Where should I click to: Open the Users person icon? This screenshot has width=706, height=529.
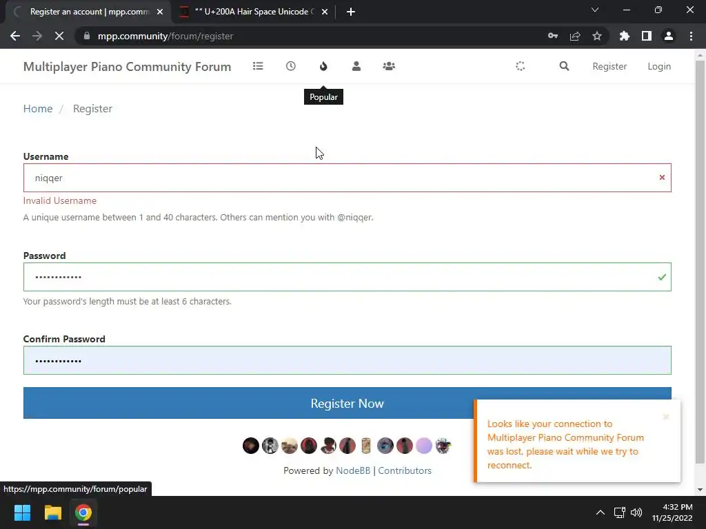356,66
